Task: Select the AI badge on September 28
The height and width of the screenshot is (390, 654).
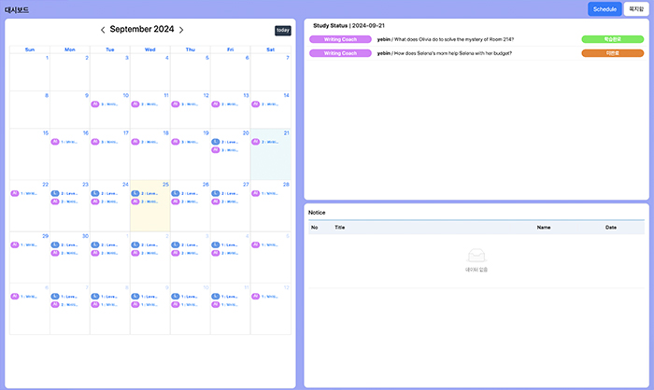Action: (x=255, y=193)
